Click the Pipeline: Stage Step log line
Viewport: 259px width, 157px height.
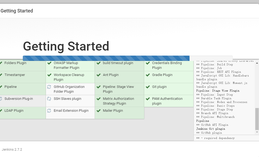point(214,110)
